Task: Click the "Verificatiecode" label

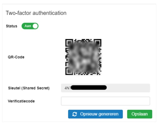Action: [x=21, y=101]
